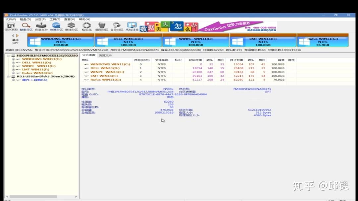
Task: Click the next disk right arrow
Action: pos(17,36)
